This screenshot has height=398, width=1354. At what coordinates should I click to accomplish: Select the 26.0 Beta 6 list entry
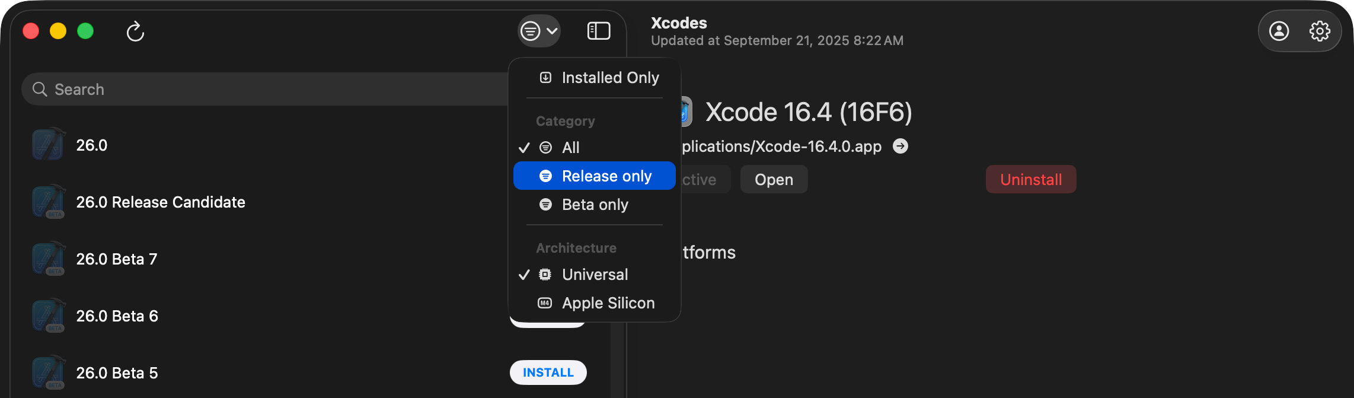pyautogui.click(x=117, y=316)
